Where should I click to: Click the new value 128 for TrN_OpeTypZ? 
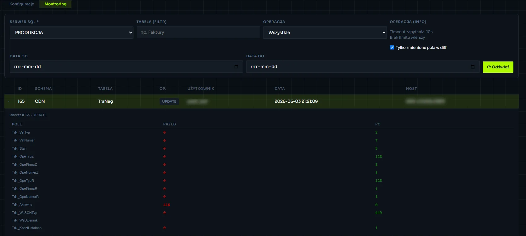(378, 157)
